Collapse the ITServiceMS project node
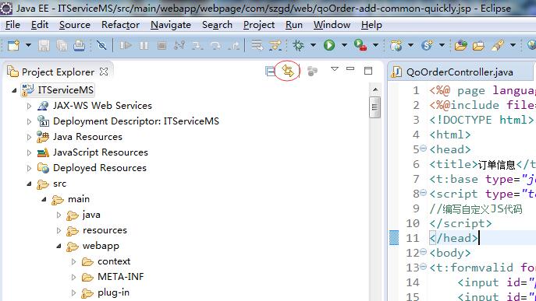The image size is (536, 301). 14,90
